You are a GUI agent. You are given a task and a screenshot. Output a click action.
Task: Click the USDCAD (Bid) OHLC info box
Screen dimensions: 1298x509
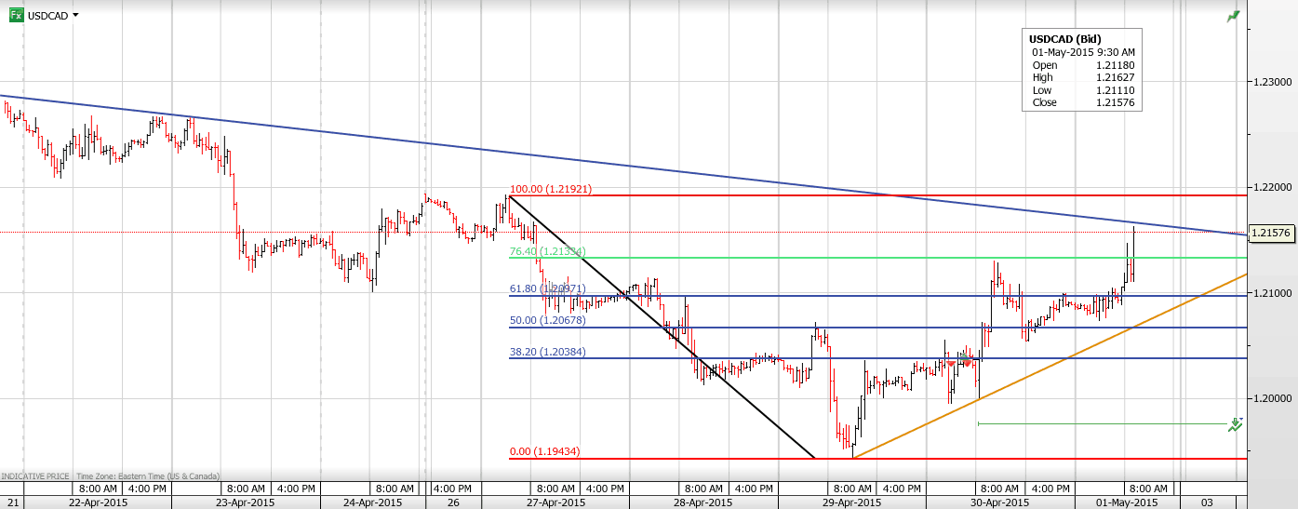1081,71
